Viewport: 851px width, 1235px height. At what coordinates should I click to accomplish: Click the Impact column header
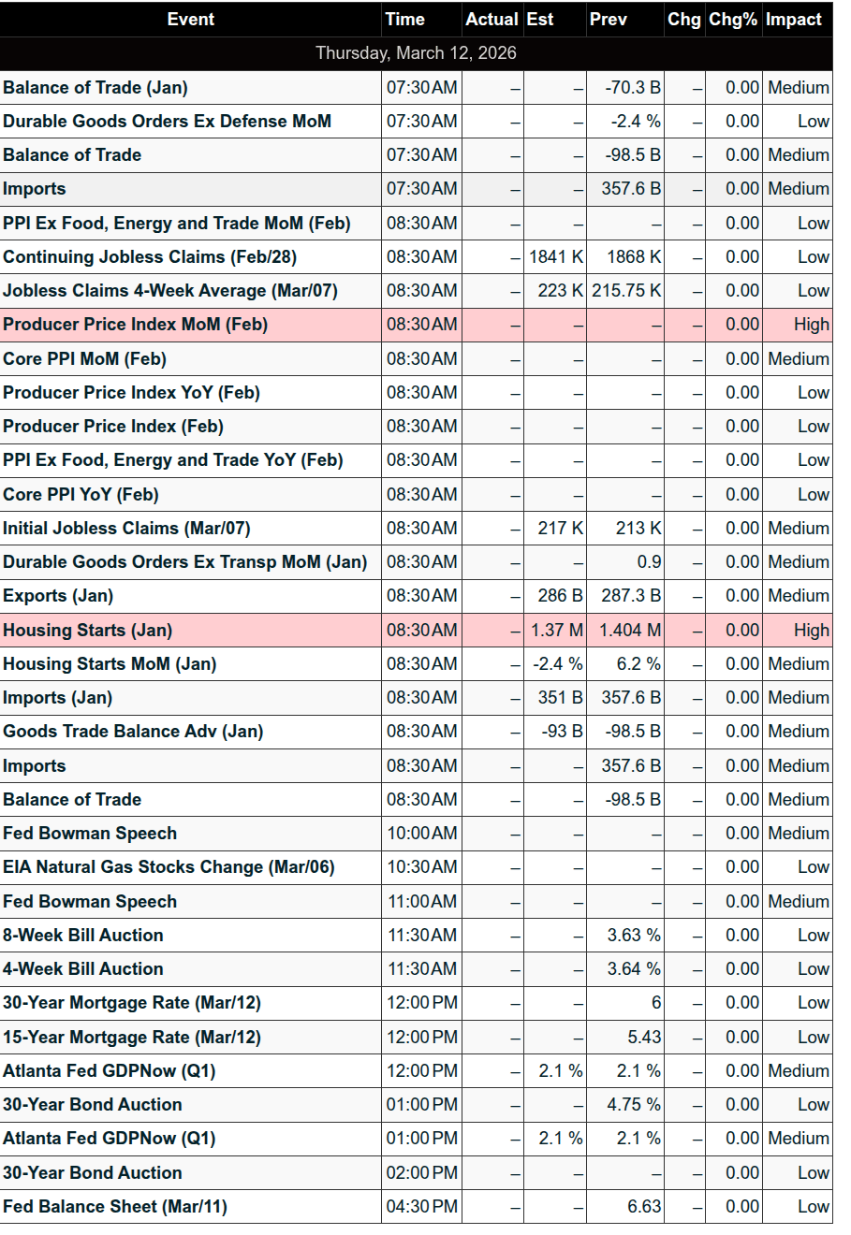[x=794, y=20]
